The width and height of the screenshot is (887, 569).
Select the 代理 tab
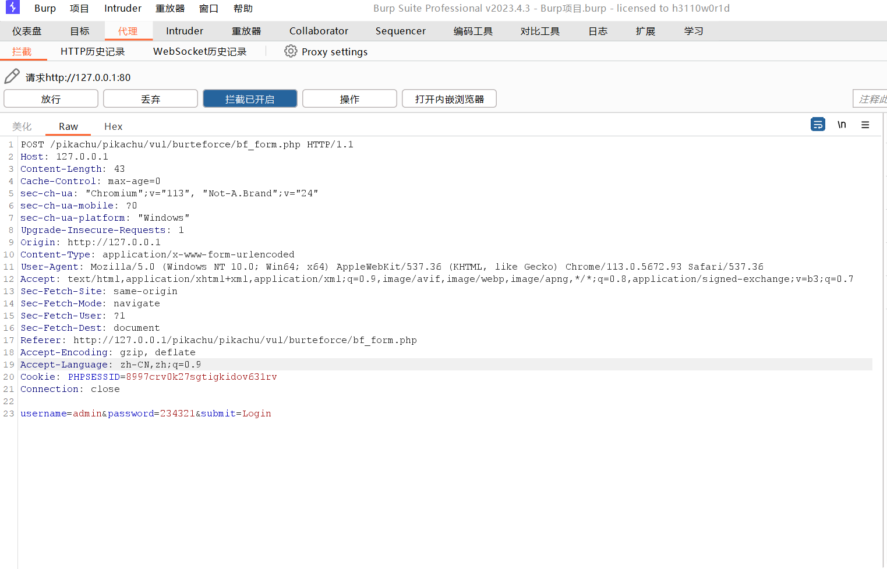[x=128, y=31]
